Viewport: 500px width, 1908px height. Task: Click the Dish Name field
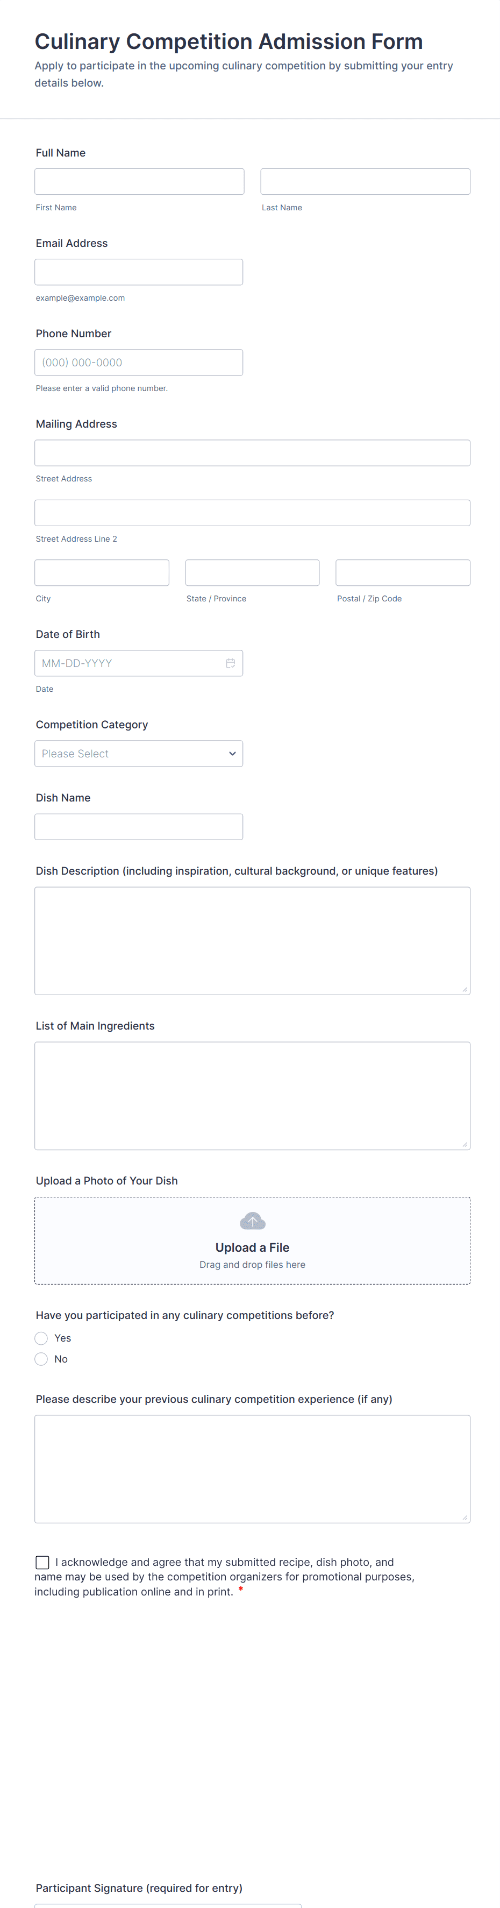coord(139,827)
